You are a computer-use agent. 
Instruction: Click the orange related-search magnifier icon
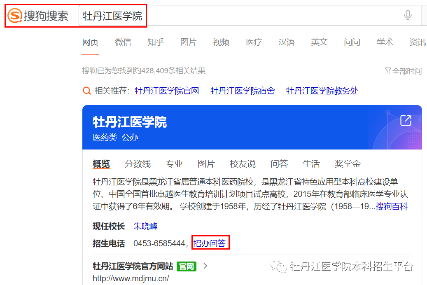pyautogui.click(x=86, y=91)
